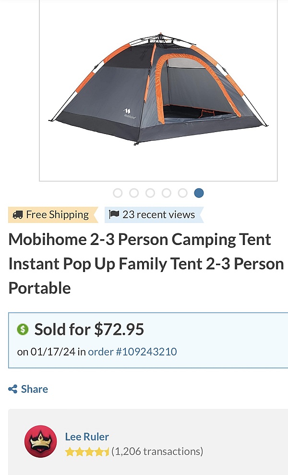This screenshot has width=288, height=475.
Task: Click the Free Shipping truck icon
Action: tap(18, 215)
